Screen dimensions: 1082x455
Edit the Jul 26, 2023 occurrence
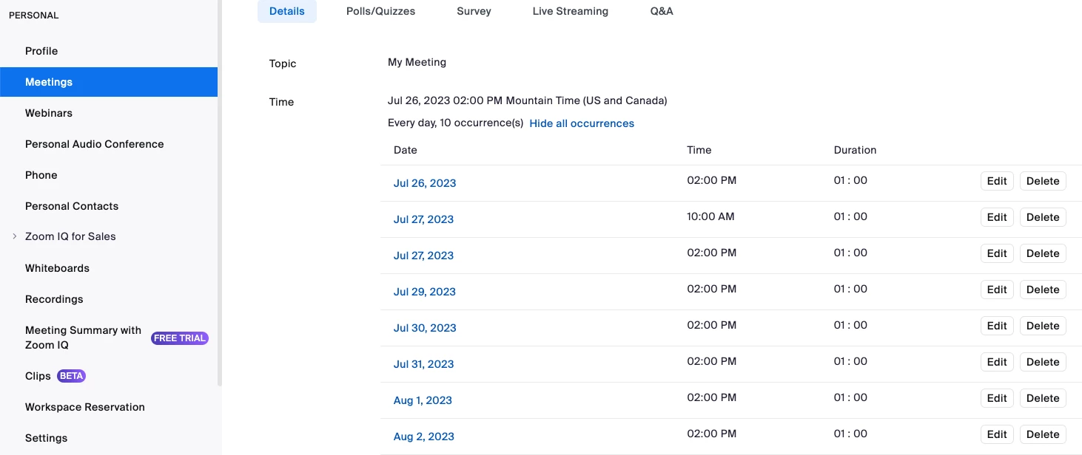point(996,181)
